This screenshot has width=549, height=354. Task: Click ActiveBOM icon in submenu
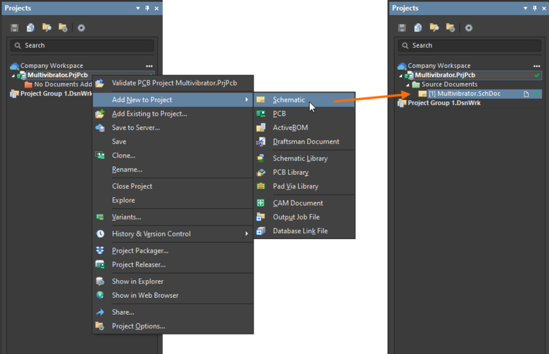point(261,127)
